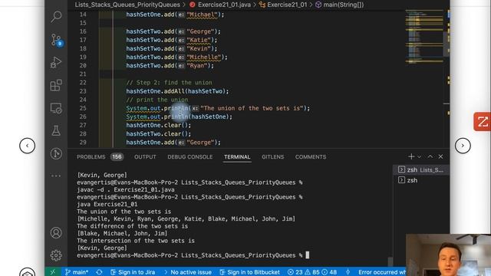491x276 pixels.
Task: Click the hashSetOne.clear() line
Action: point(158,125)
